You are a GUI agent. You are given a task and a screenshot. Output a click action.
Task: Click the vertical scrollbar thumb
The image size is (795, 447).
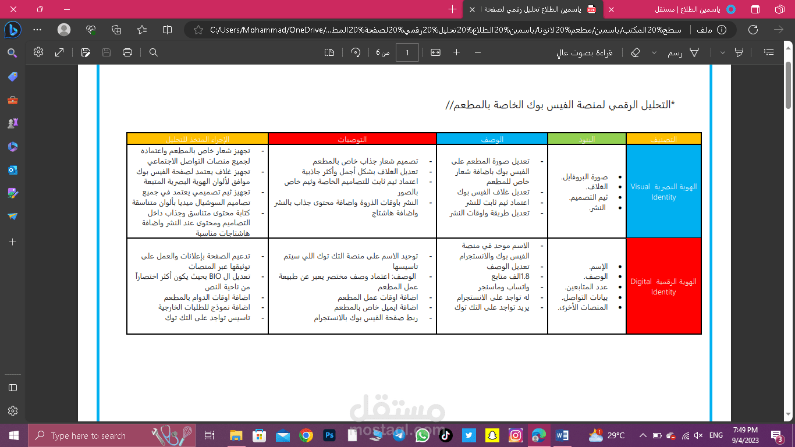click(x=789, y=84)
